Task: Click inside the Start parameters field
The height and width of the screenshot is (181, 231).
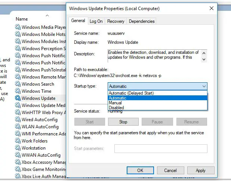Action: (161, 148)
